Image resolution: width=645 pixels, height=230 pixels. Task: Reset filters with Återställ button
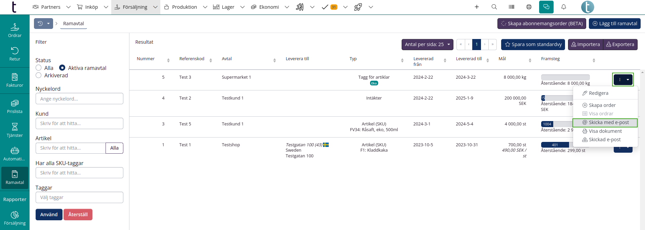78,215
